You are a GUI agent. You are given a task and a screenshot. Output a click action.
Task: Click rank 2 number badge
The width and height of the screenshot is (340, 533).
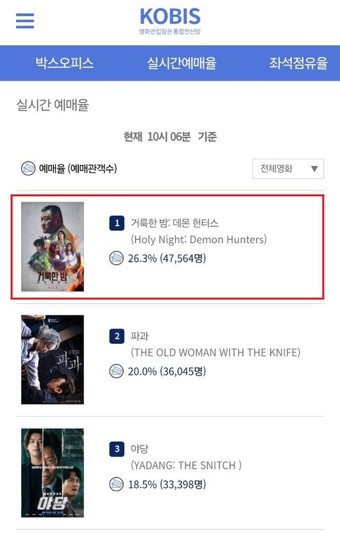point(117,336)
